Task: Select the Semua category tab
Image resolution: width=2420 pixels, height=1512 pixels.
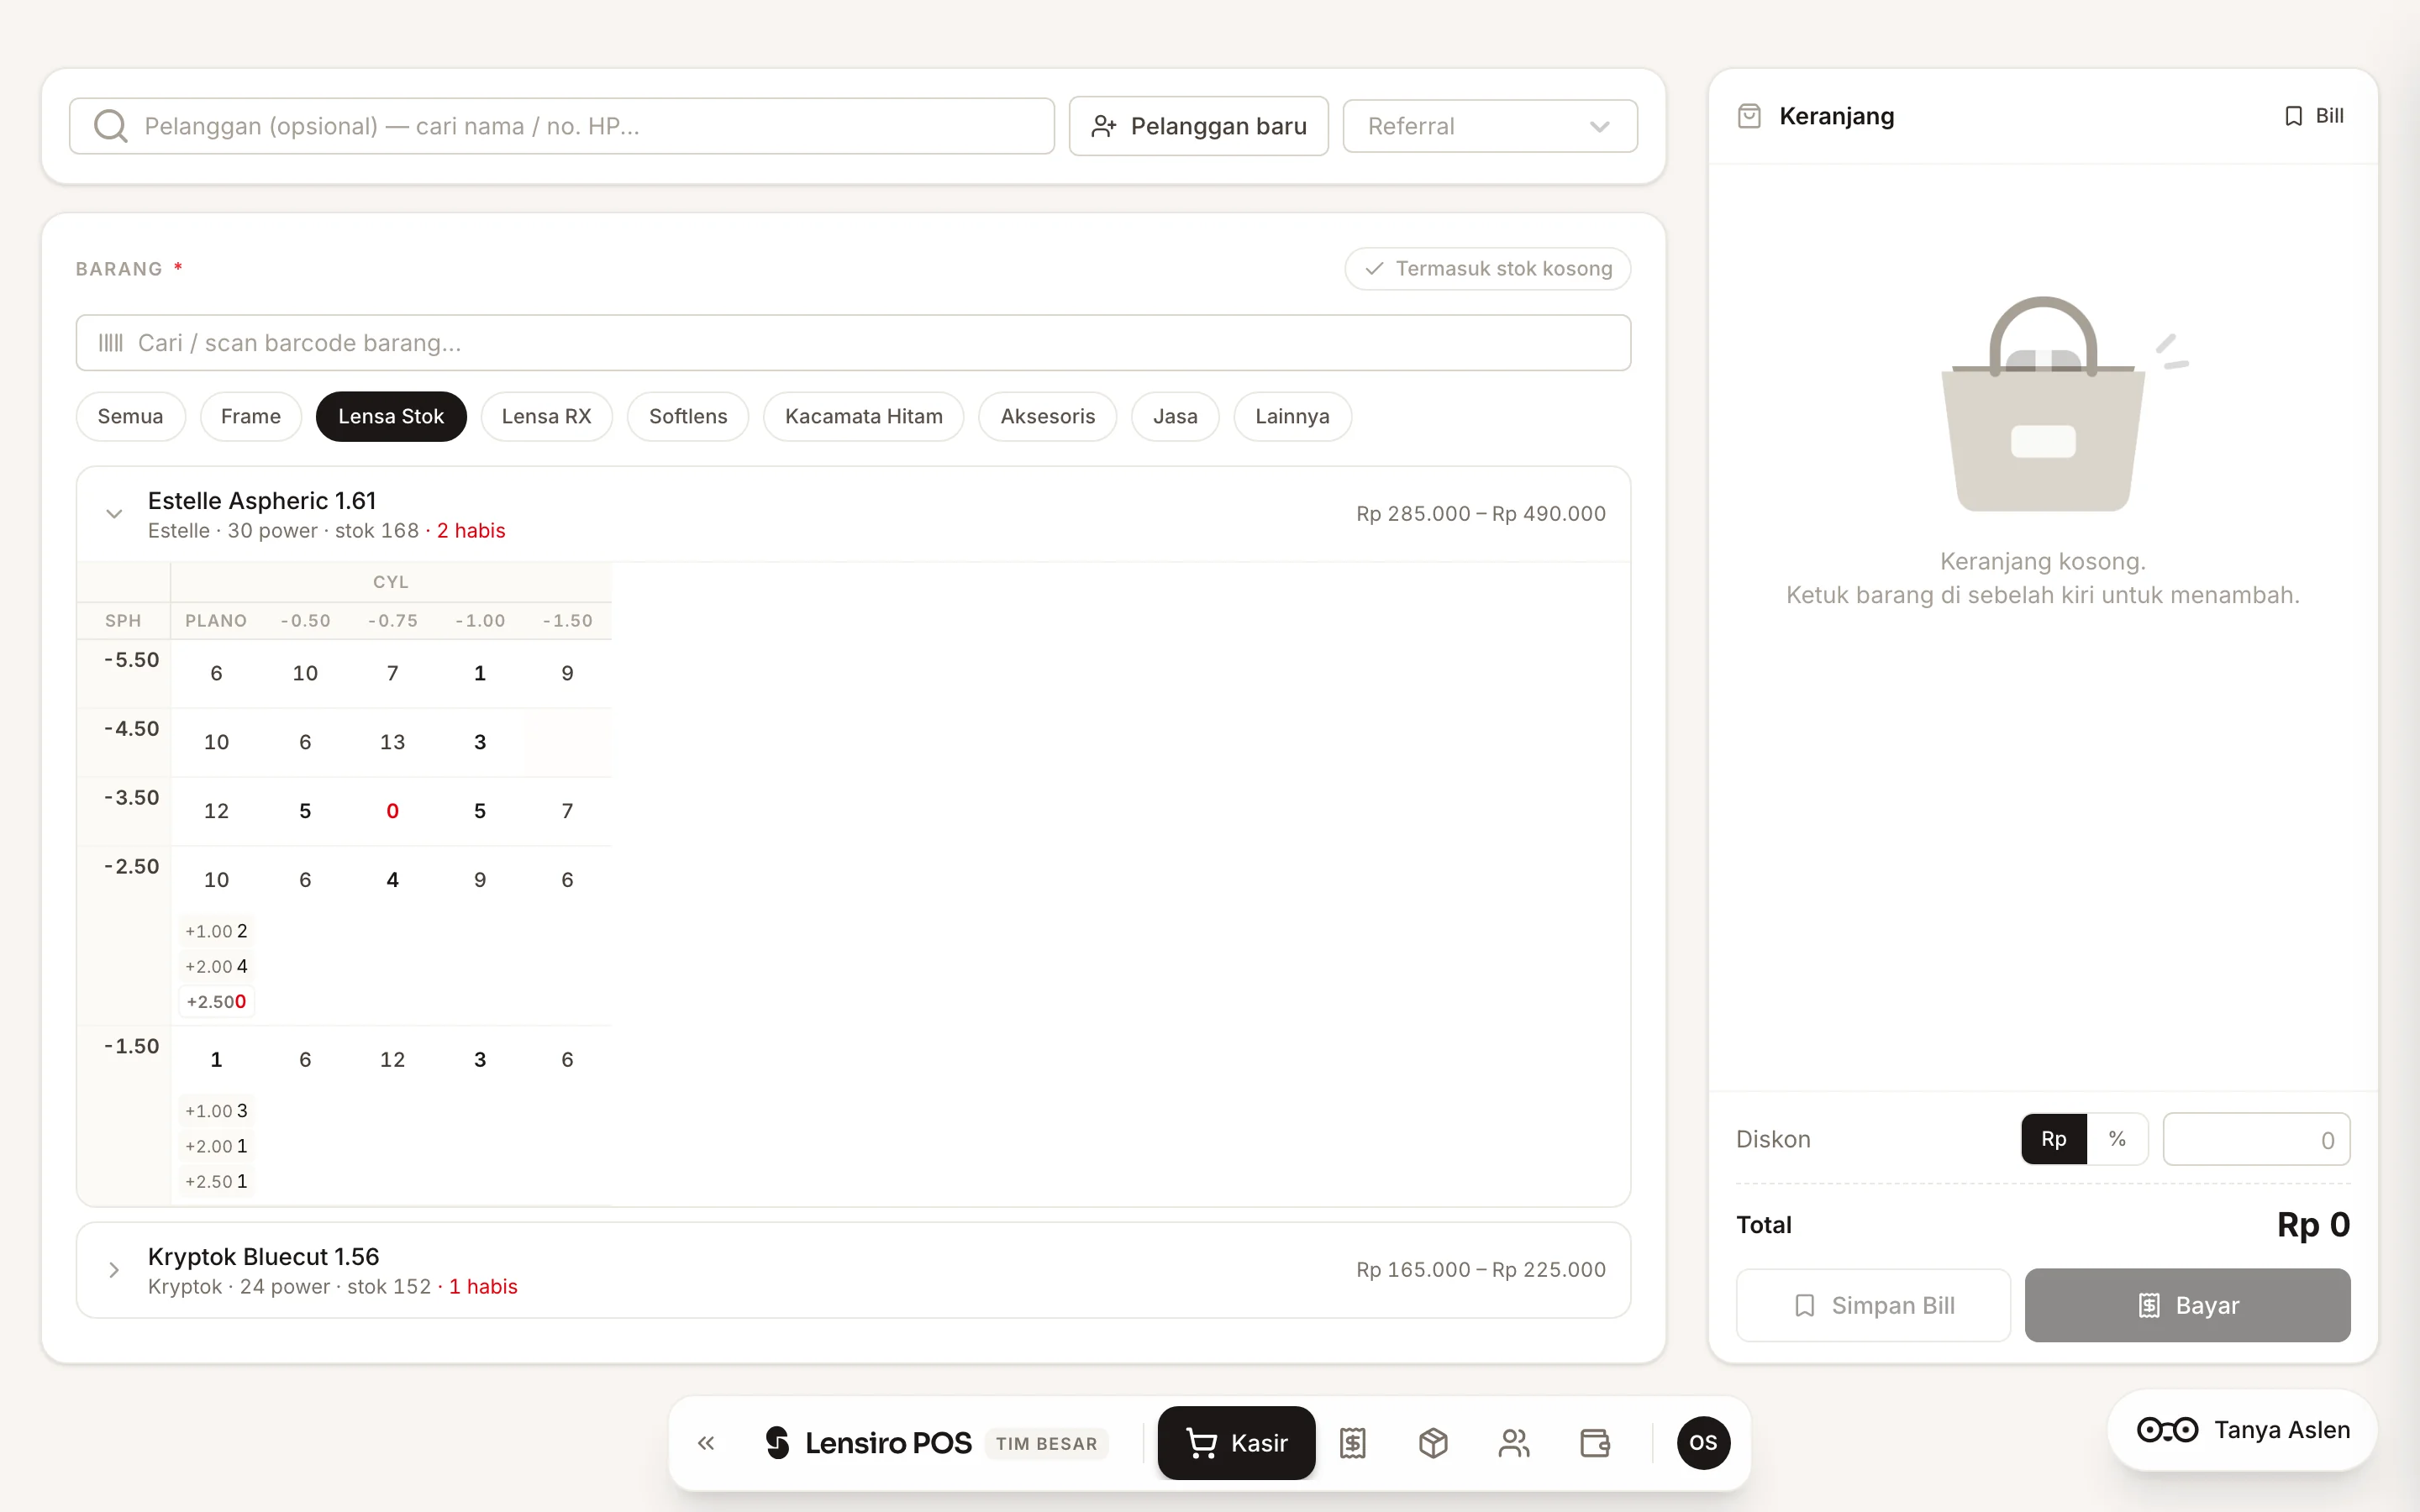Action: [130, 416]
